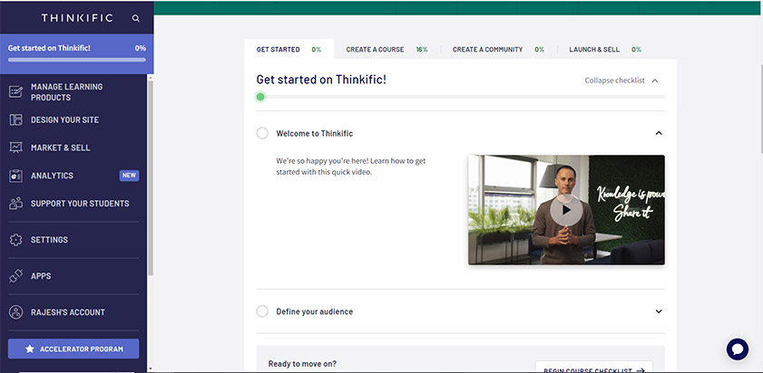Click the 0% value in sidebar banner

point(140,48)
